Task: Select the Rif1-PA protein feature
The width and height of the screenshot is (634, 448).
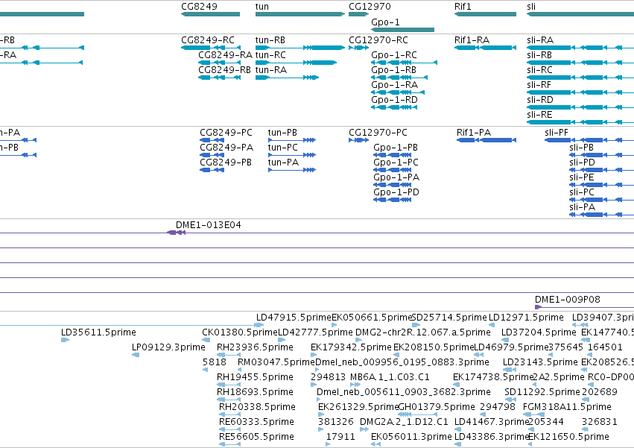Action: coord(486,140)
